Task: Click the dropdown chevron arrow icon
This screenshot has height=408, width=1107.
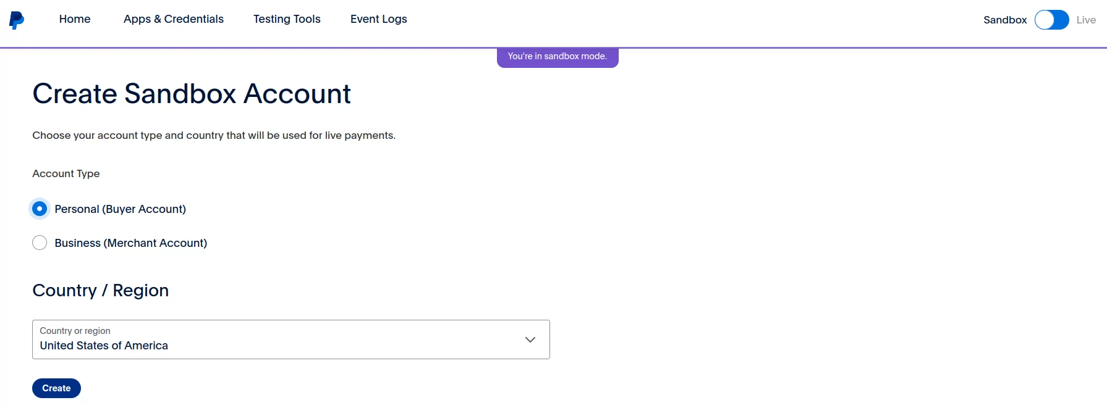Action: coord(530,339)
